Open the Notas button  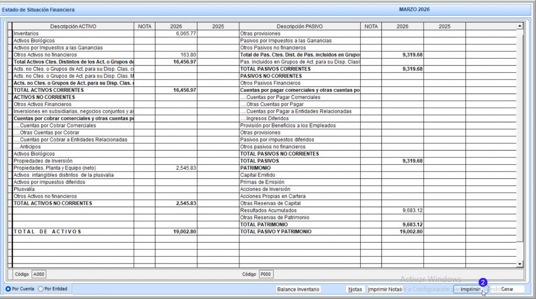point(355,289)
